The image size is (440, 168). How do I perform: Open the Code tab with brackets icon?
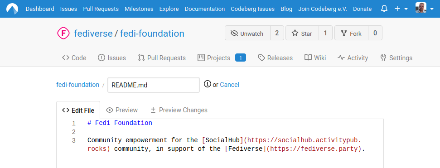coord(74,58)
